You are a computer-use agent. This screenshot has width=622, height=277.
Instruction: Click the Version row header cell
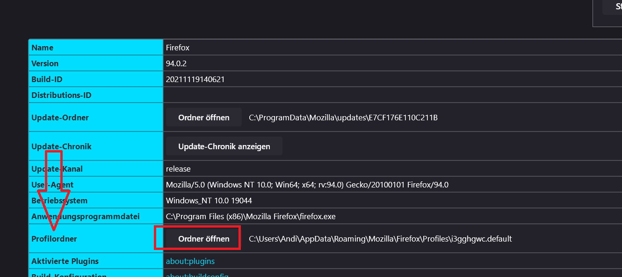click(x=45, y=63)
